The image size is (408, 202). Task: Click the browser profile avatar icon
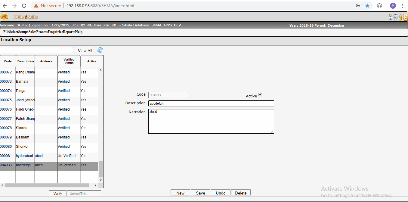pyautogui.click(x=393, y=5)
